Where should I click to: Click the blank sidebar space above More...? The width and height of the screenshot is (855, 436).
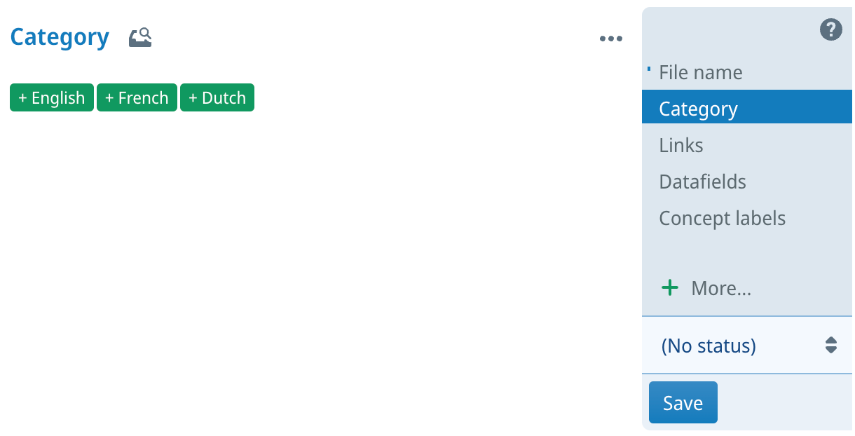click(x=743, y=252)
